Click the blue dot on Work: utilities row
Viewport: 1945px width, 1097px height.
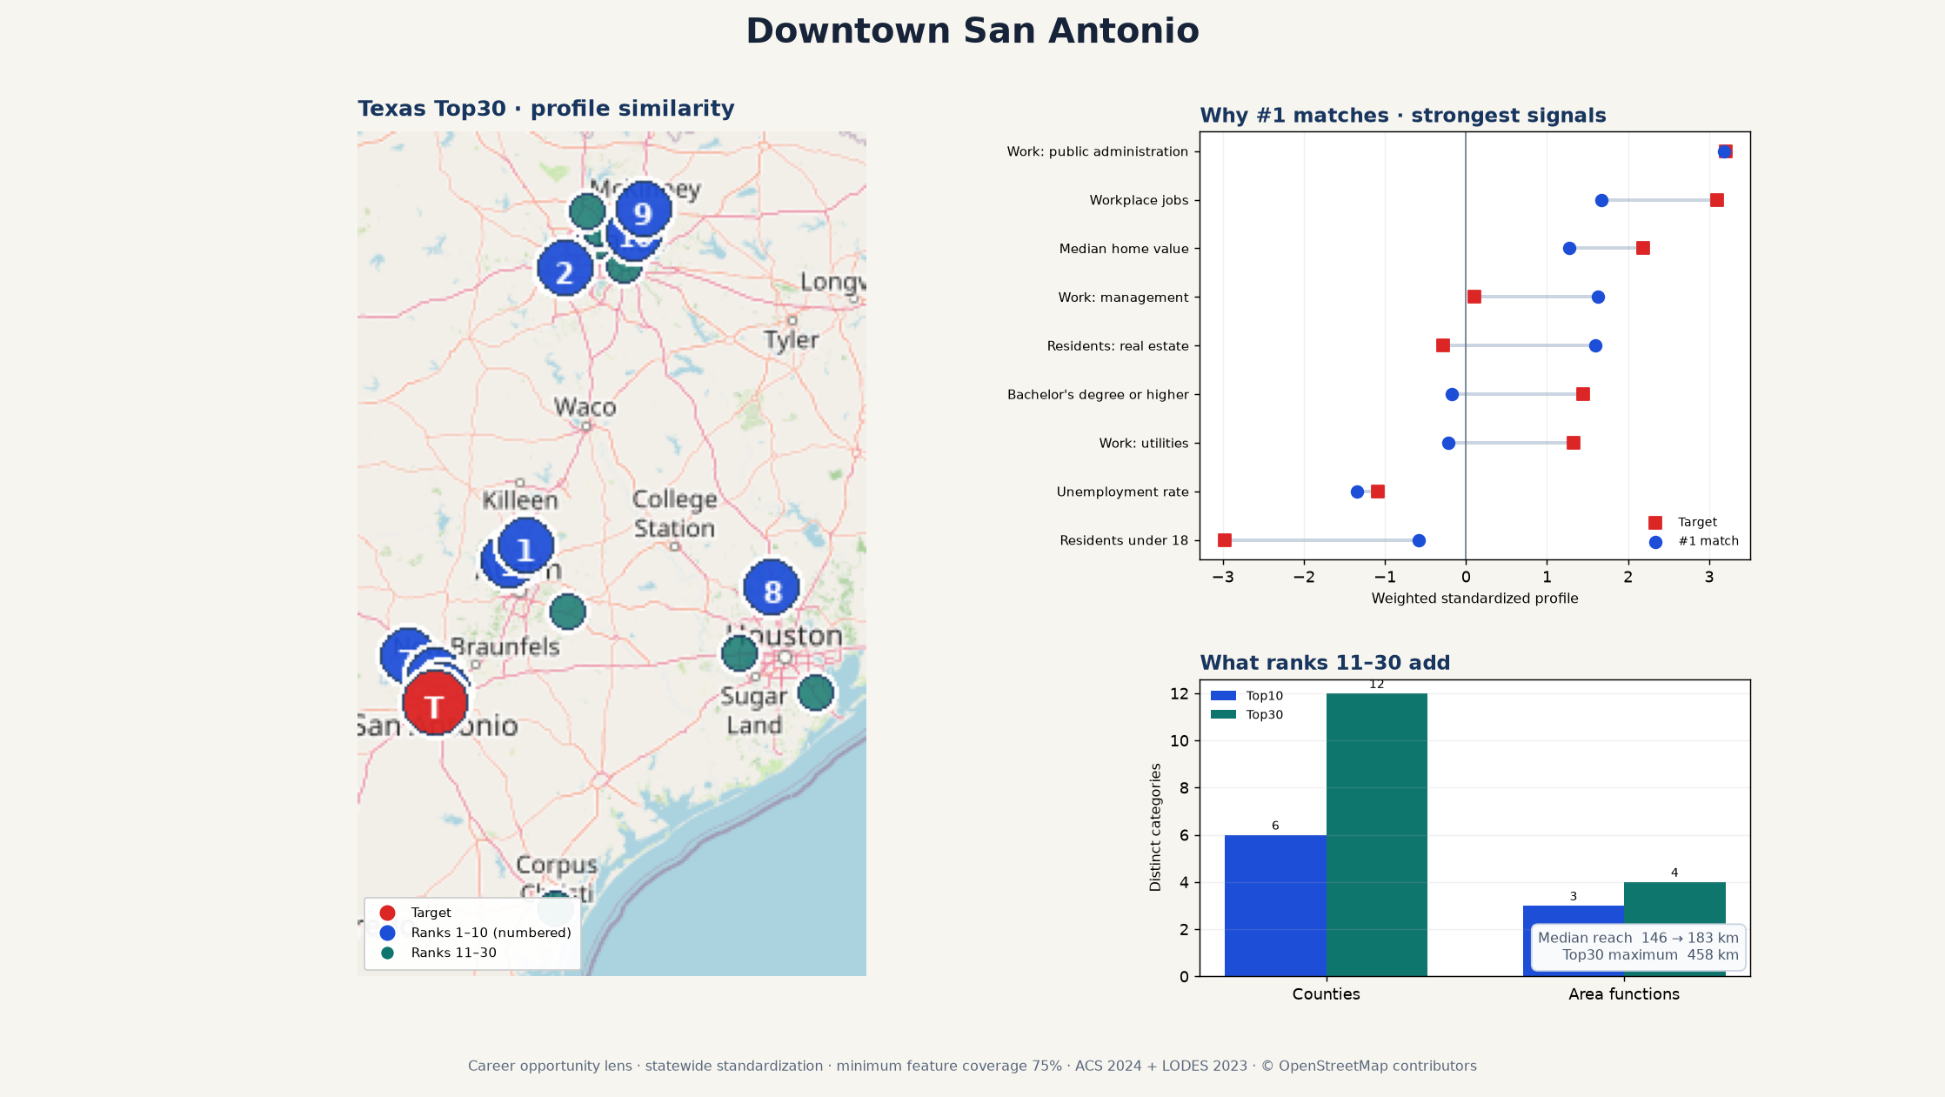click(x=1448, y=444)
